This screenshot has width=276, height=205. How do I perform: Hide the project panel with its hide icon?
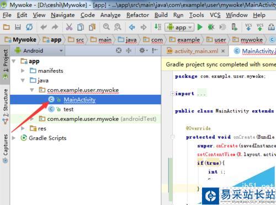[155, 50]
